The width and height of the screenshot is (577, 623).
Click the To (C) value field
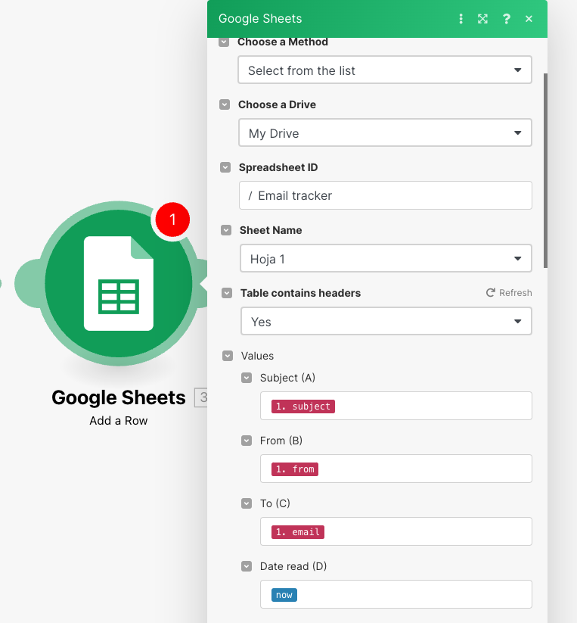coord(396,531)
